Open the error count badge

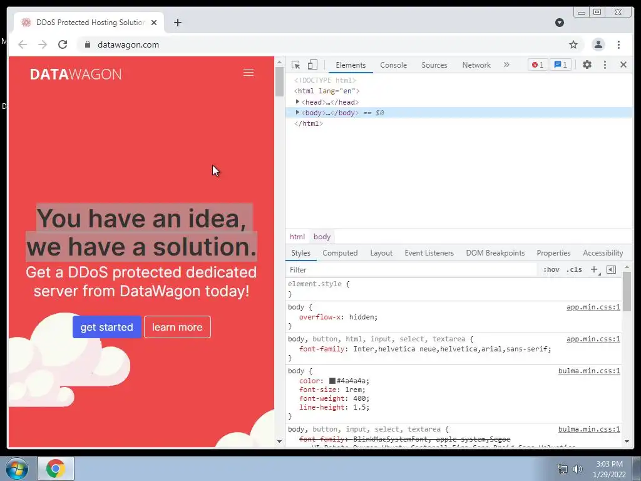coord(538,65)
